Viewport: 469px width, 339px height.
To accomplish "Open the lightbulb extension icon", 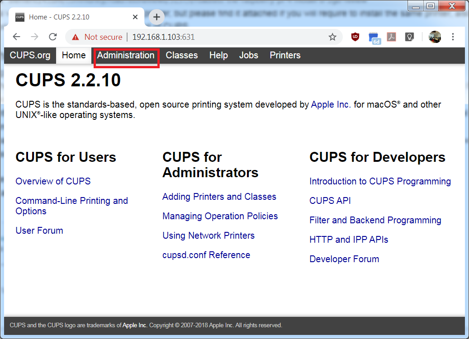I will tap(409, 38).
